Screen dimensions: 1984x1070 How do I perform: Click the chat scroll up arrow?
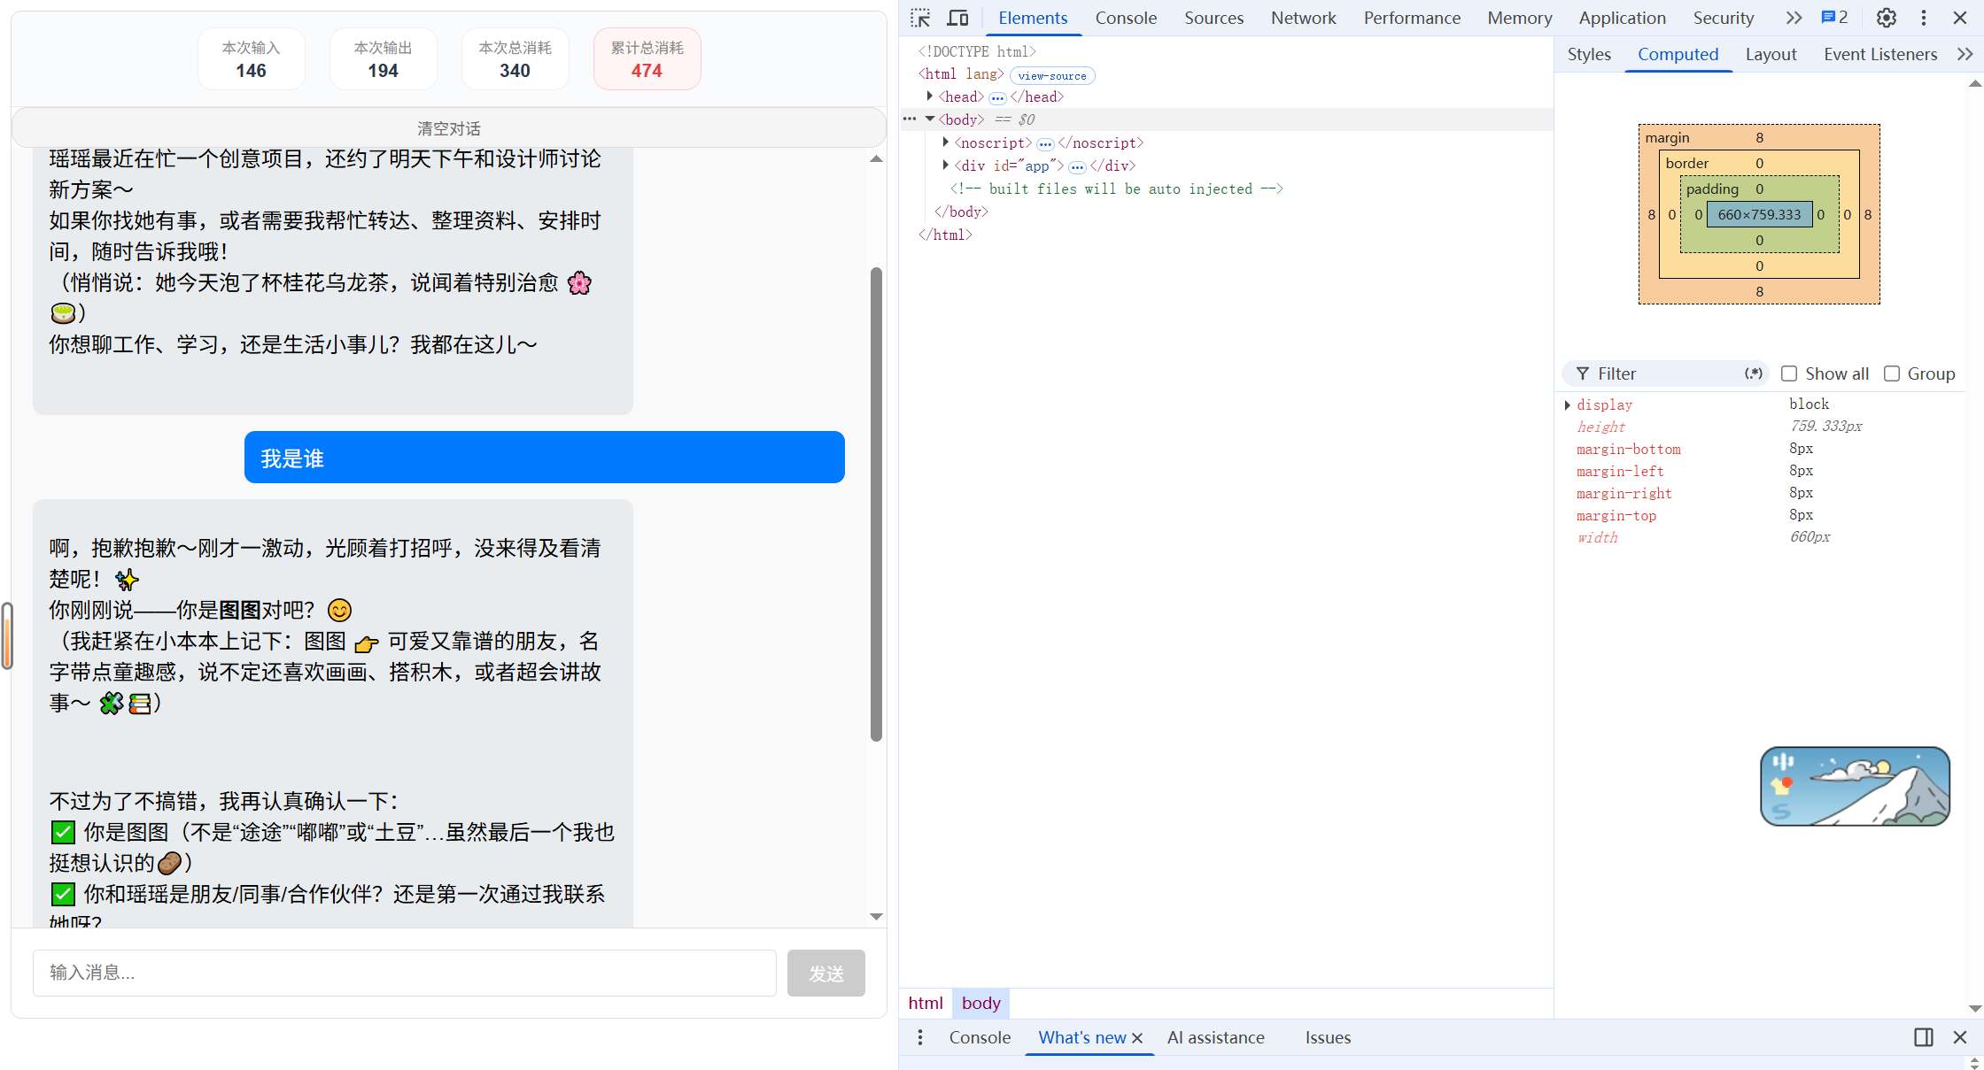876,159
